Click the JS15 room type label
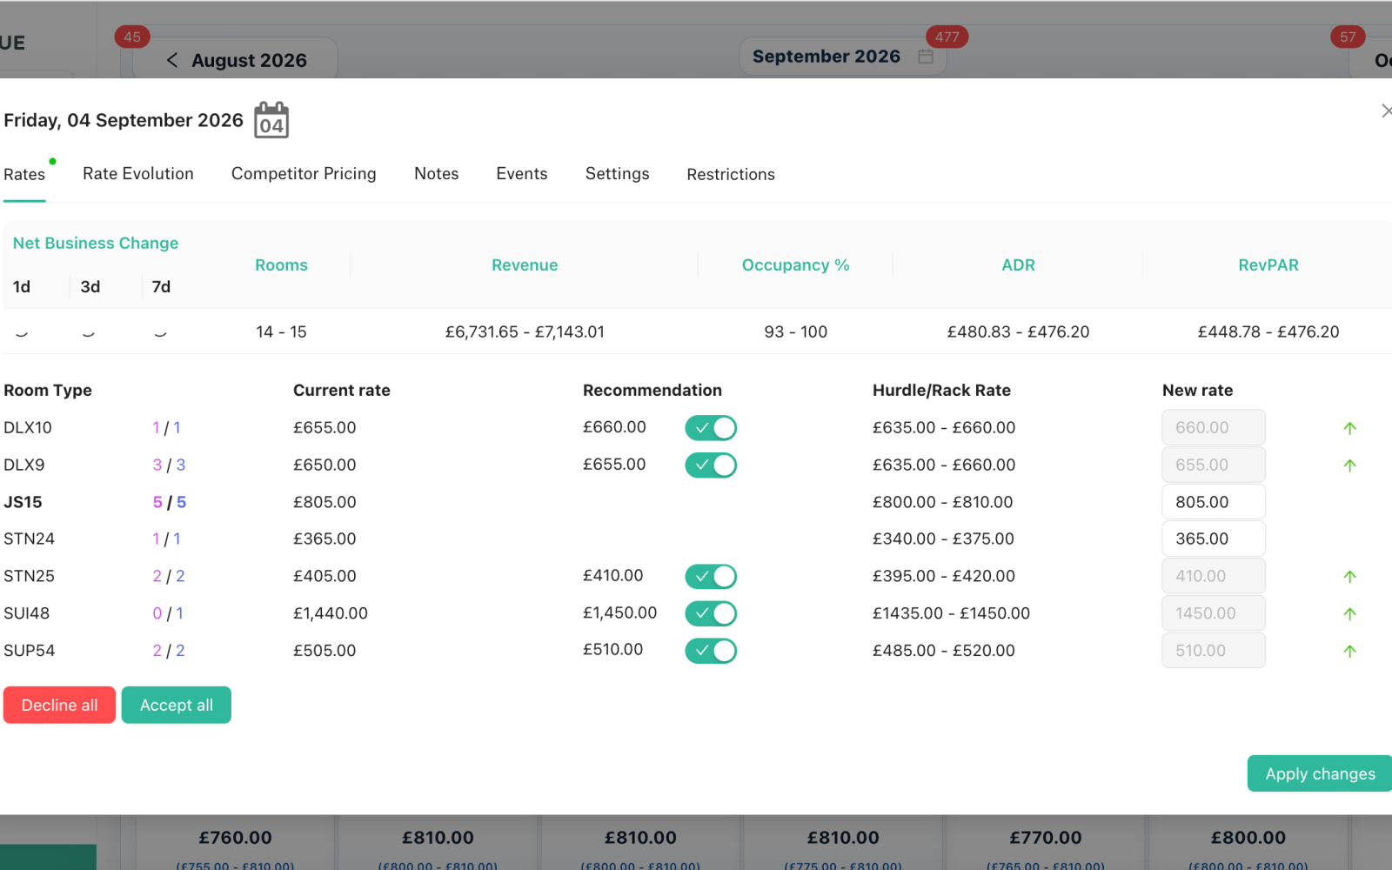This screenshot has width=1392, height=870. (x=23, y=502)
